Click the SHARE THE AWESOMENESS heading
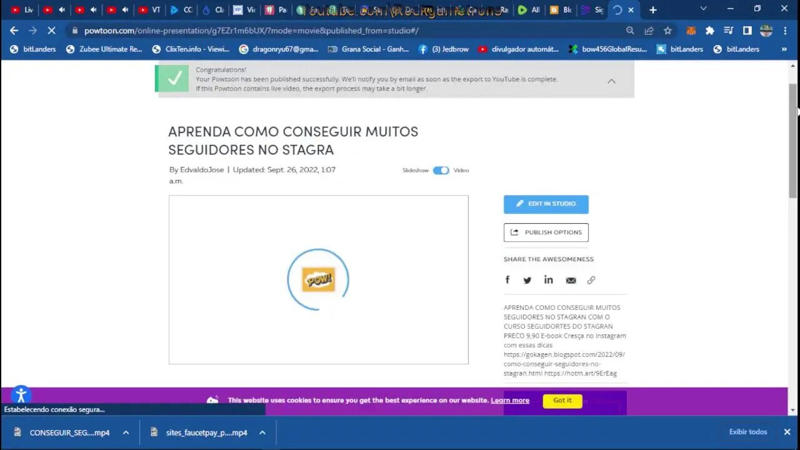 coord(549,259)
